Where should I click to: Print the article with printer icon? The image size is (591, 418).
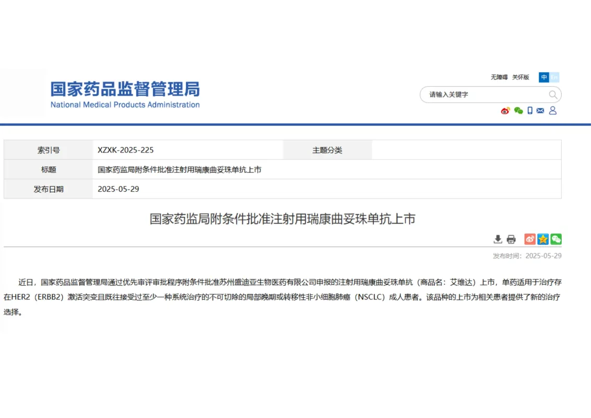(511, 239)
